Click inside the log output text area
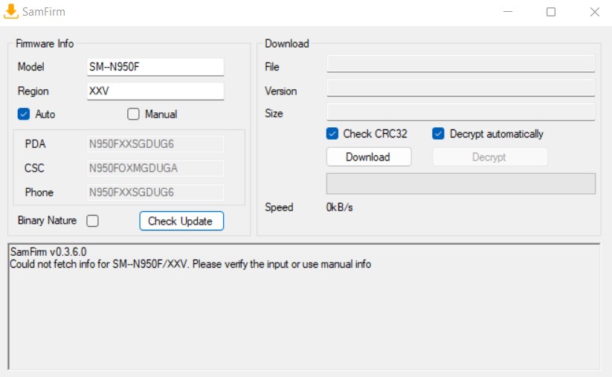Viewport: 612px width, 377px height. pyautogui.click(x=303, y=312)
